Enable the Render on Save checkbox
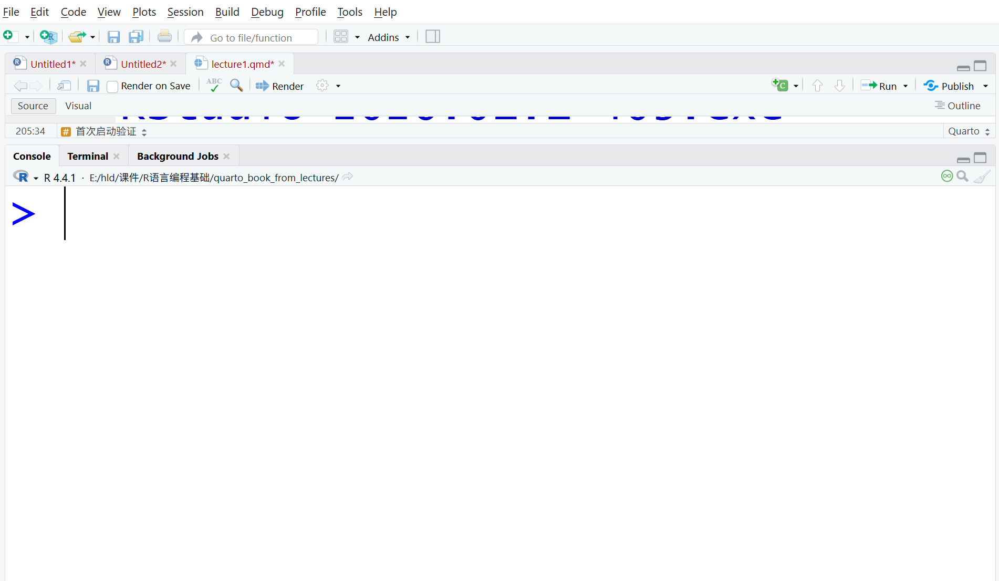This screenshot has width=999, height=581. pos(112,87)
